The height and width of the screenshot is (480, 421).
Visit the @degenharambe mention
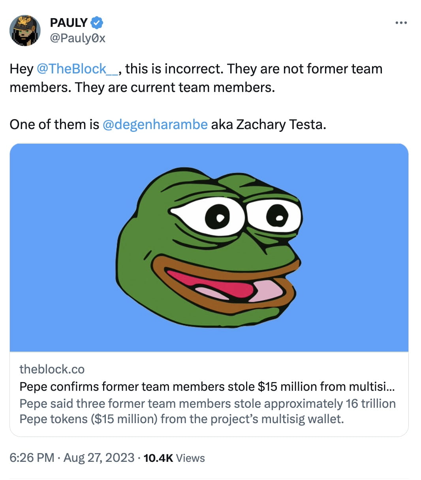(155, 124)
